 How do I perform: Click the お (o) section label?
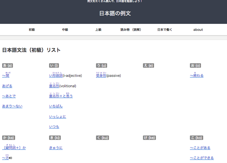point(195,66)
